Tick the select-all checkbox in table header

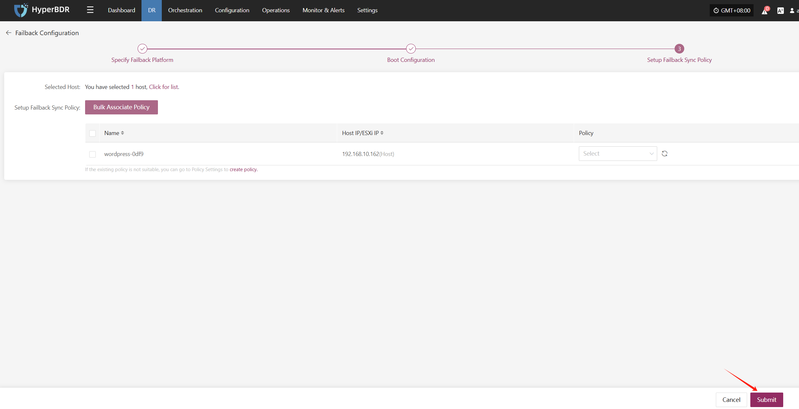[x=93, y=133]
